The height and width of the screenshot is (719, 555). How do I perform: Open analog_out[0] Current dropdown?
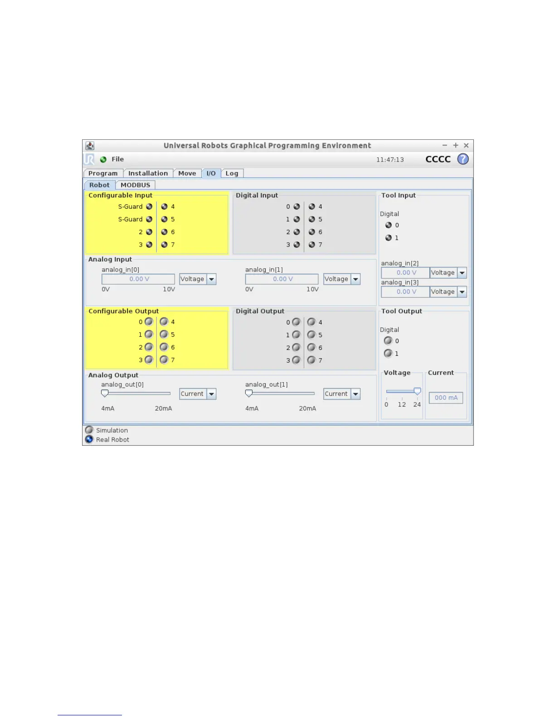tap(198, 394)
